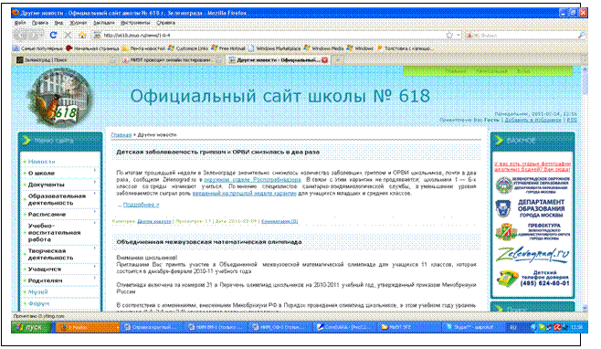Switch to Firefox taskbar button
This screenshot has height=349, width=601.
[x=89, y=327]
